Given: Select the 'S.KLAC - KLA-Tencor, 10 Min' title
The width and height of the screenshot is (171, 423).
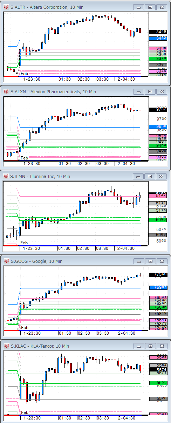Looking at the screenshot, I should [40, 346].
